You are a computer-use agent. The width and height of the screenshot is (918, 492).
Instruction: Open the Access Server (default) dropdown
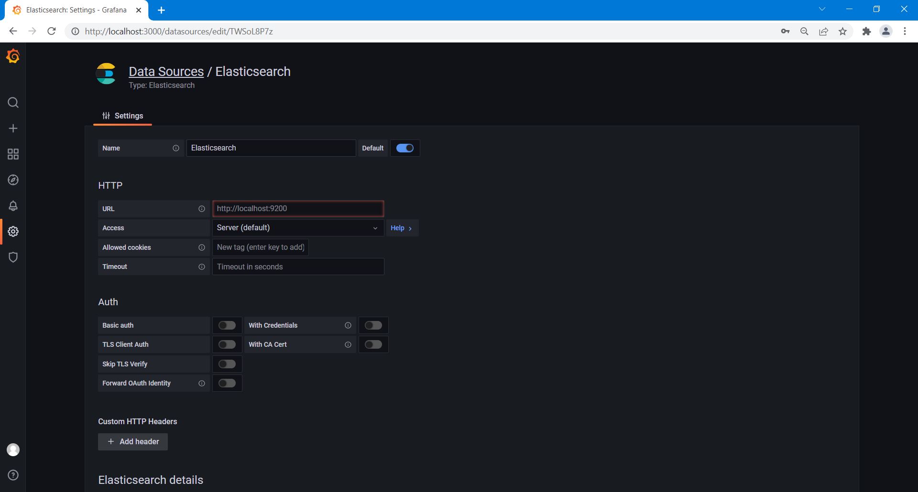297,228
